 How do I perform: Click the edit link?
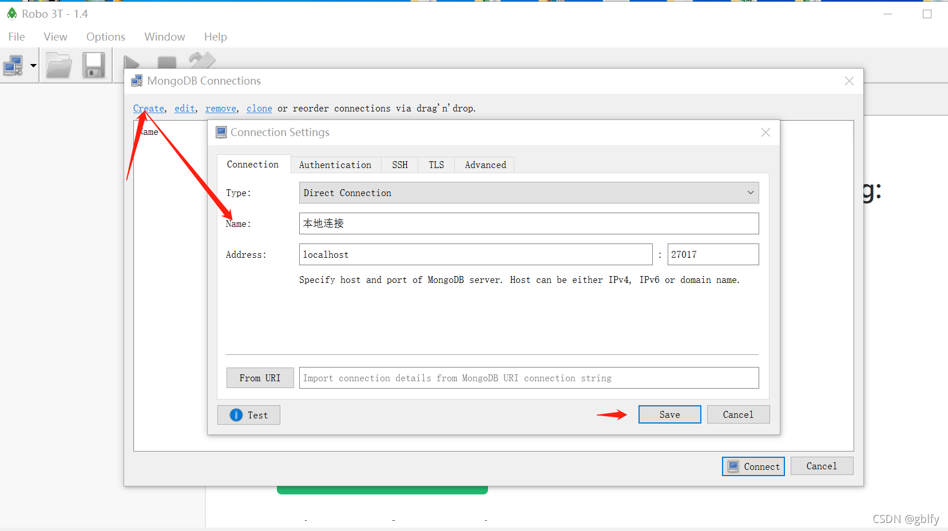[185, 108]
